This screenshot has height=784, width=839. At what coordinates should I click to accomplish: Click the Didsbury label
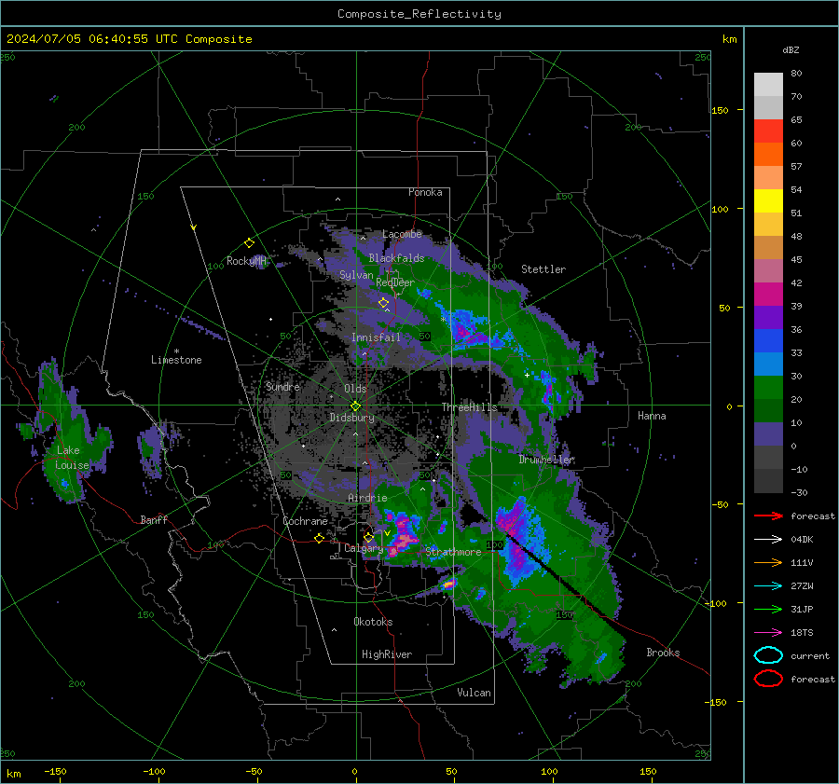pyautogui.click(x=351, y=418)
